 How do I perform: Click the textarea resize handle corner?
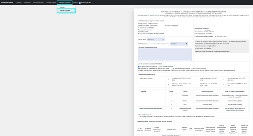[191, 60]
